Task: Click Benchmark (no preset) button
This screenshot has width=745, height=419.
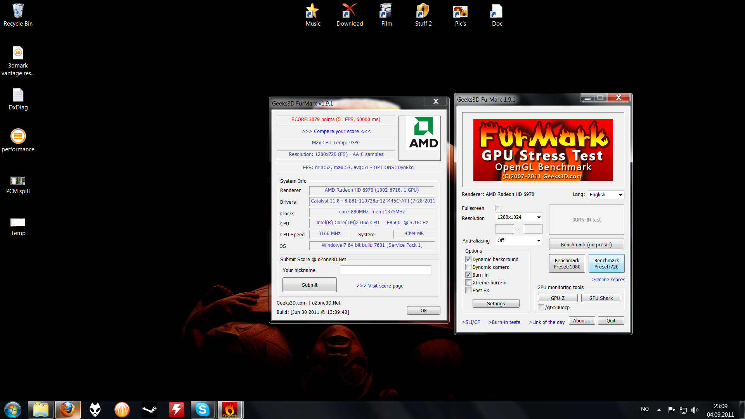Action: point(586,244)
